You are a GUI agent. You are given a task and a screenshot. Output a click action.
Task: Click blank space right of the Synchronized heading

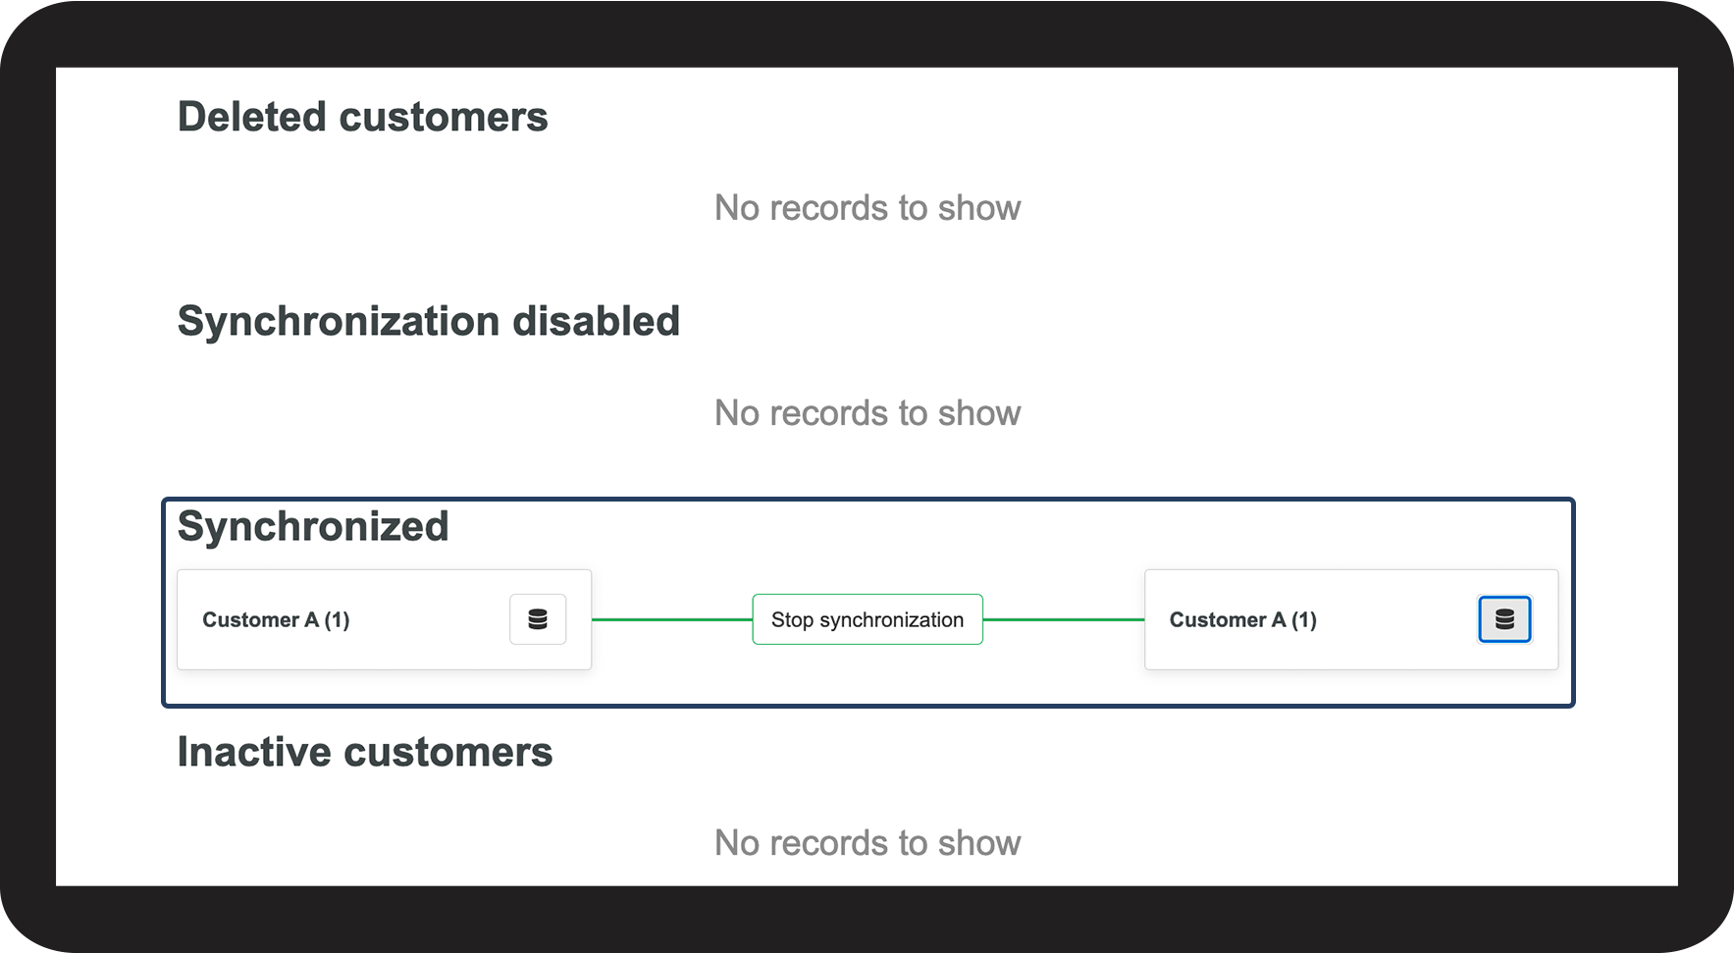coord(981,530)
